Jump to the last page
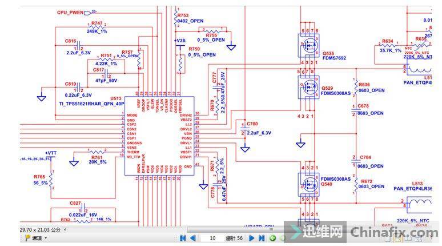 [x=262, y=238]
